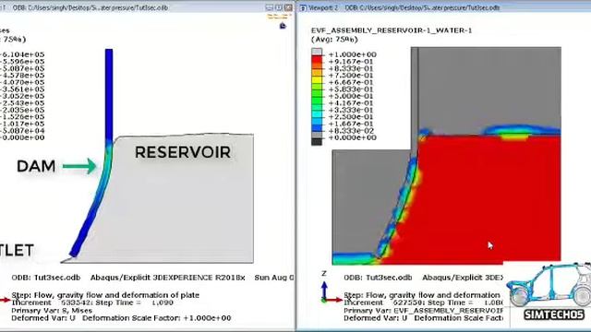Select Mises legend value 3.052e+05
Image resolution: width=591 pixels, height=332 pixels.
click(22, 96)
